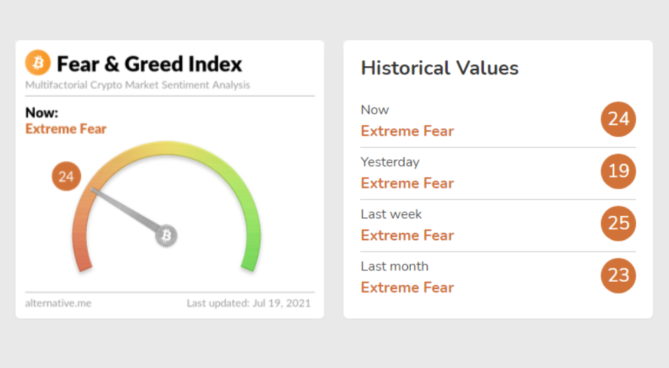Select the Yesterday row label

390,162
